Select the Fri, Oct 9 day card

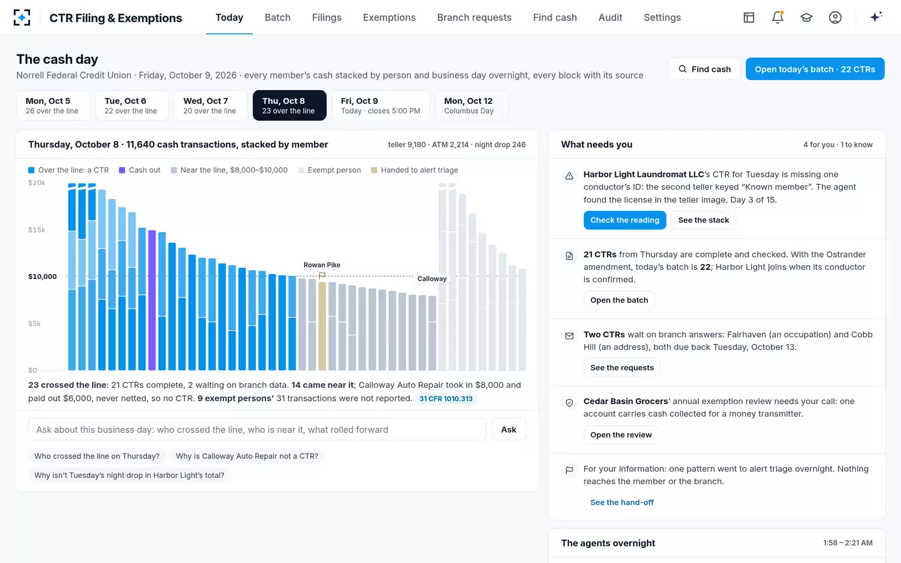[x=380, y=105]
